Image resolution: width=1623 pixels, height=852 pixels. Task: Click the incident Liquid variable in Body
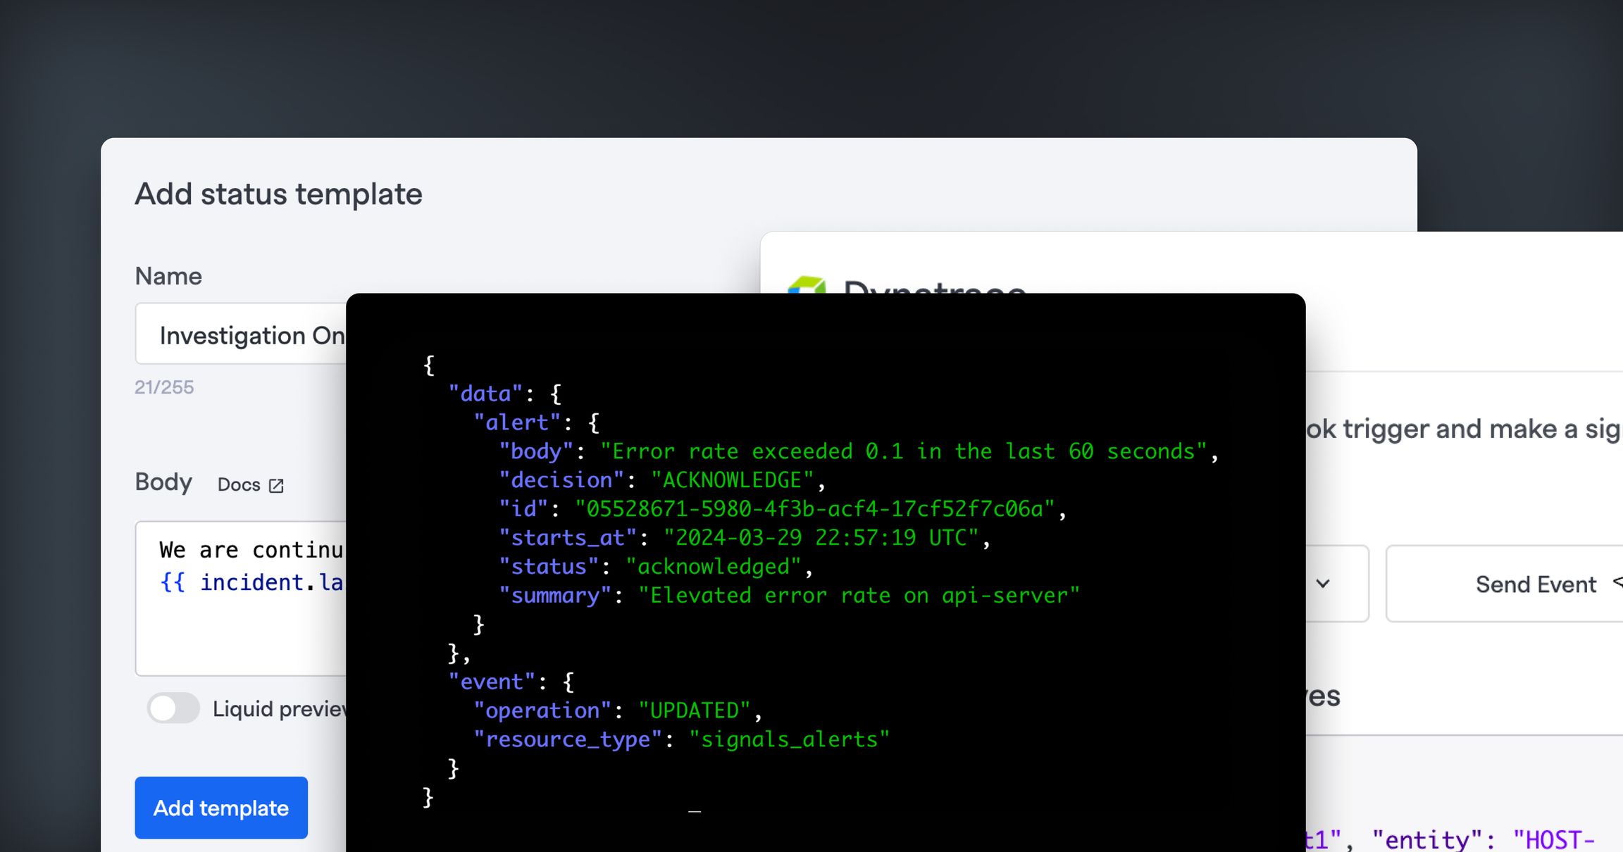(x=252, y=583)
